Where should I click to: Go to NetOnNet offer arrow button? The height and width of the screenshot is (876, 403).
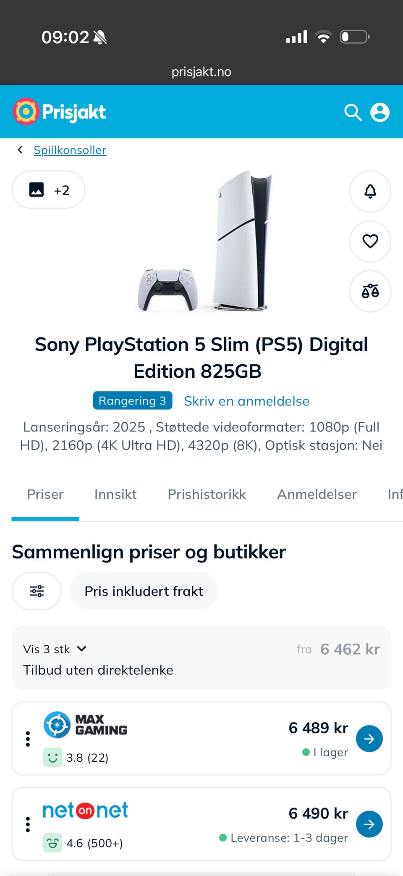click(369, 824)
